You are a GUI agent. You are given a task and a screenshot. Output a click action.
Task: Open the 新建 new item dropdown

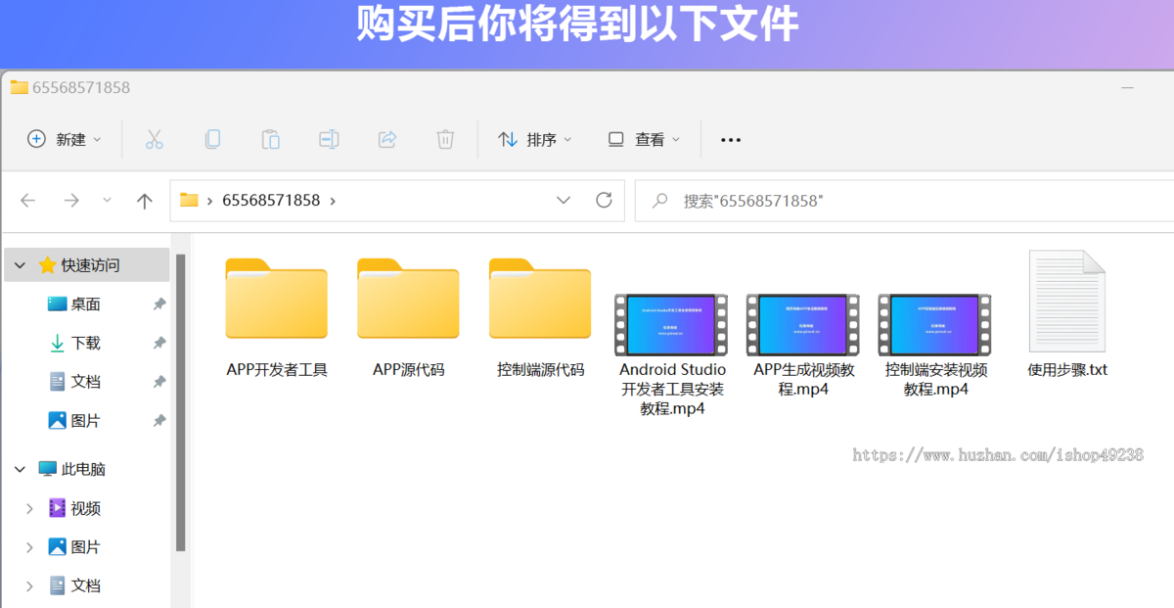click(x=64, y=139)
